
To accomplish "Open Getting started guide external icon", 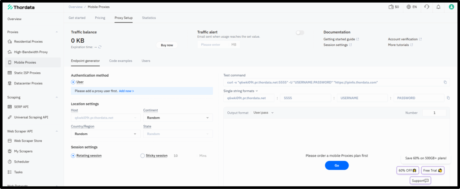I will coord(357,39).
